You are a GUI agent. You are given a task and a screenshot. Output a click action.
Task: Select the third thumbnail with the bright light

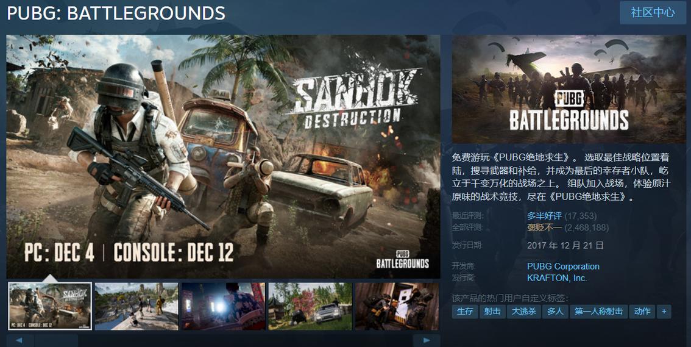(x=224, y=306)
